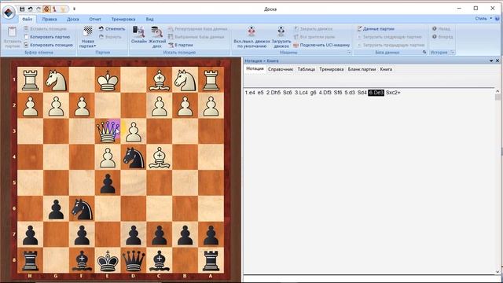Viewport: 503px width, 283px height.
Task: Open the База данных group dialog launcher
Action: [424, 53]
